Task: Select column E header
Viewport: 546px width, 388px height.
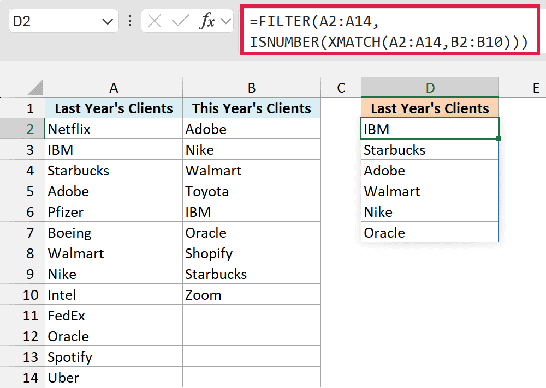Action: [x=523, y=88]
